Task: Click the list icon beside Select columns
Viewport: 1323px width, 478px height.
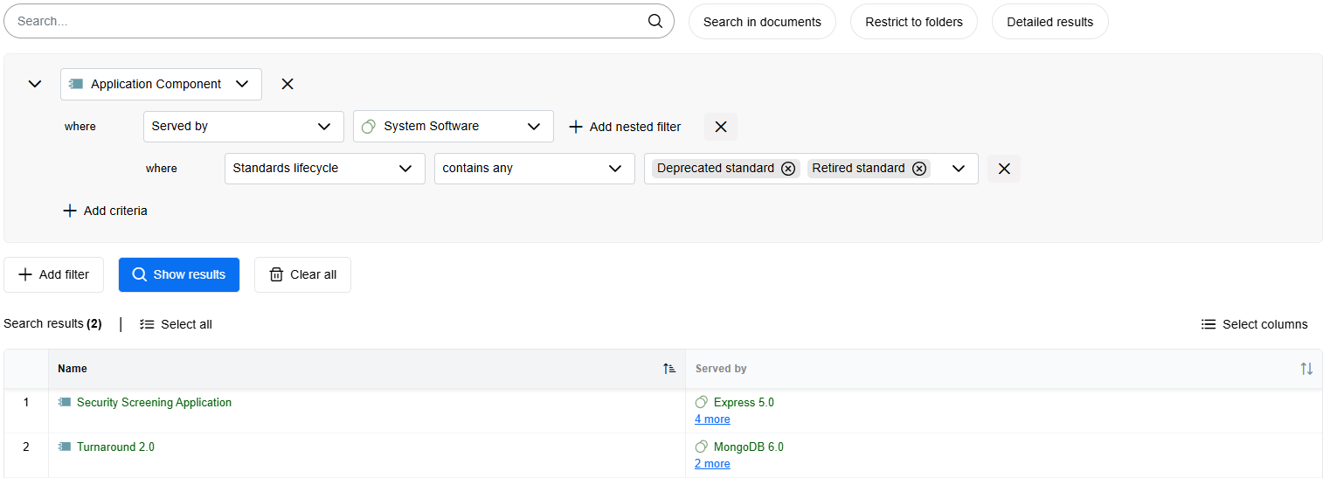Action: [1209, 324]
